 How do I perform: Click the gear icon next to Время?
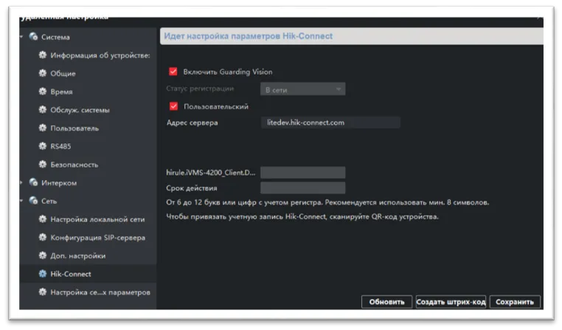(43, 92)
